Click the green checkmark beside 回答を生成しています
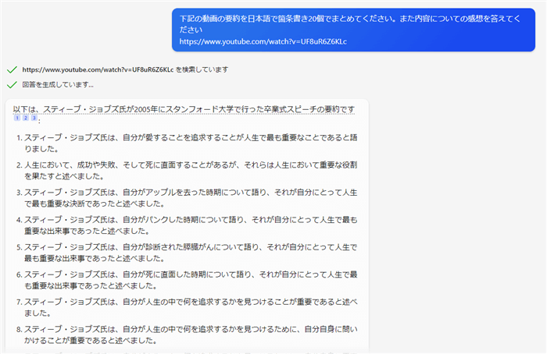The width and height of the screenshot is (547, 354). [x=12, y=84]
